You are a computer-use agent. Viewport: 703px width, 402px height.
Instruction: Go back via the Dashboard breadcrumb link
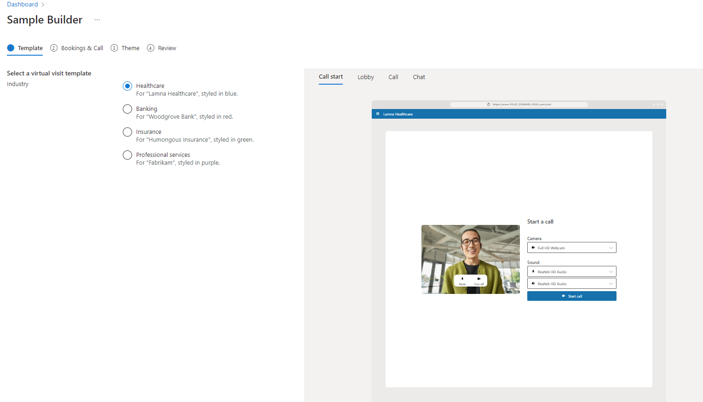[22, 4]
